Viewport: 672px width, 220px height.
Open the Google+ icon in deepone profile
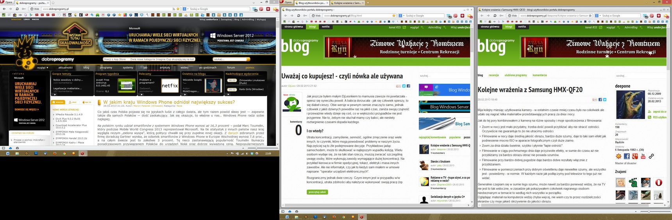pos(635,156)
